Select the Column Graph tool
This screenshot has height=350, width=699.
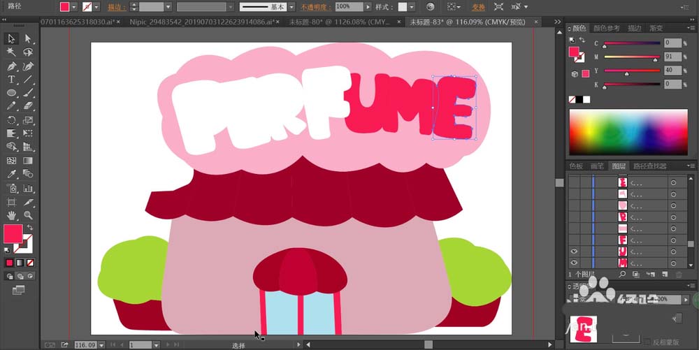[28, 189]
